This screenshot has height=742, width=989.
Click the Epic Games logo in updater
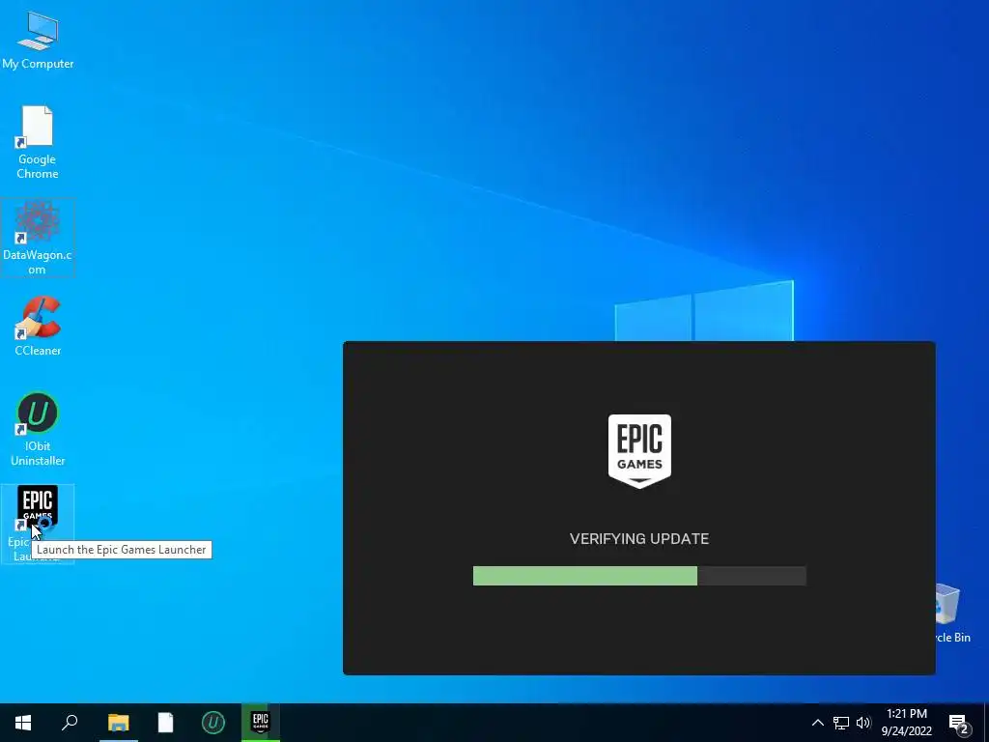tap(639, 451)
